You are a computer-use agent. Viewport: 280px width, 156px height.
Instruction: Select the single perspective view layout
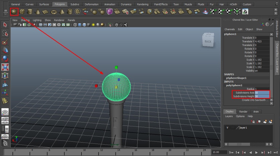5,112
